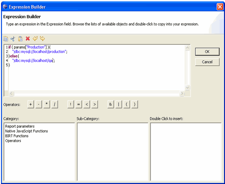The height and width of the screenshot is (184, 225).
Task: Click the red X Delete icon
Action: coord(28,39)
